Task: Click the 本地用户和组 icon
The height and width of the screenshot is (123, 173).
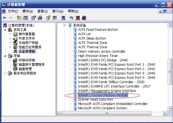Action: 15,43
